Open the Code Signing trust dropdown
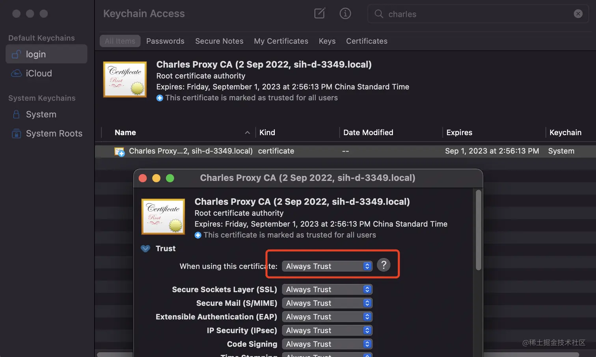 click(x=327, y=344)
